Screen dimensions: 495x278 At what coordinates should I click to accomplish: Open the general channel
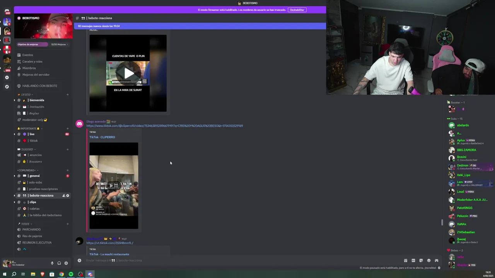tap(34, 176)
